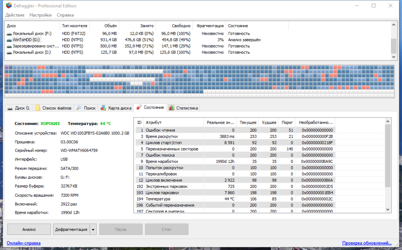402x250 pixels.
Task: Click the Текущее column header
Action: (x=248, y=122)
